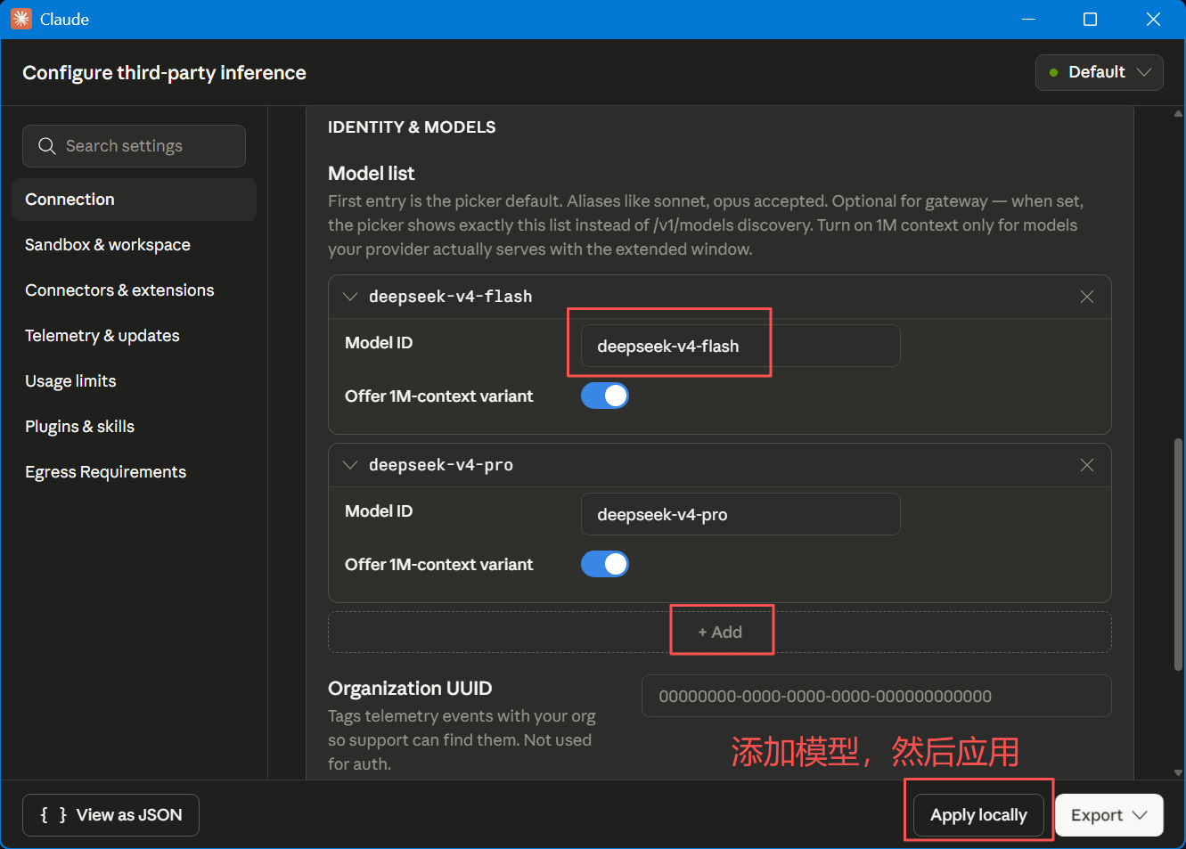Click the Organization UUID input field
The height and width of the screenshot is (849, 1186).
pos(876,696)
